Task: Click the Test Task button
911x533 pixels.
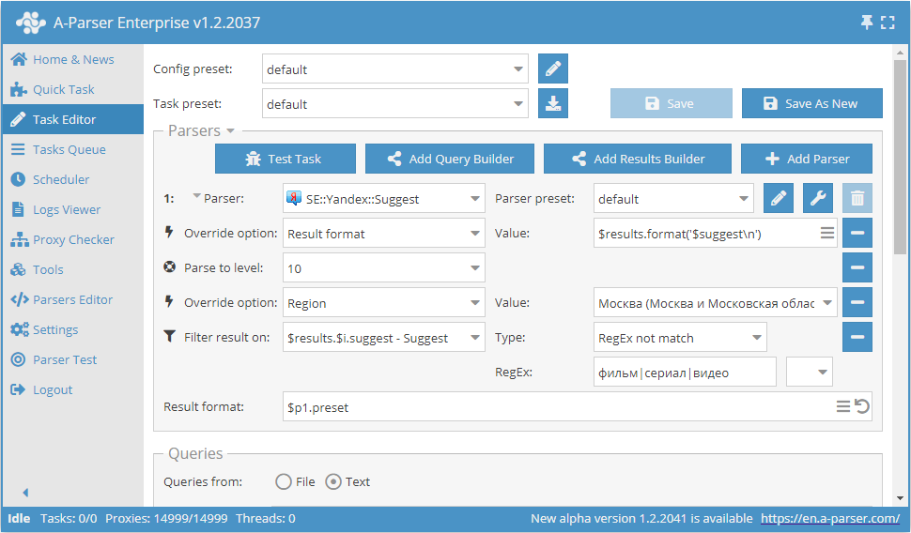Action: (286, 159)
